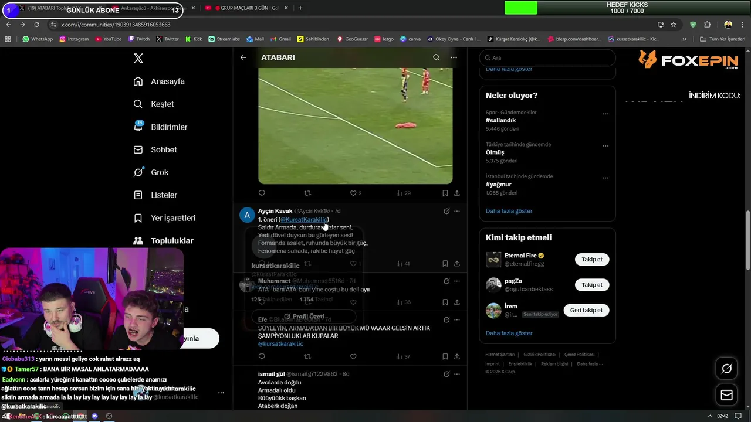The image size is (751, 422).
Task: Reply to the football video post
Action: click(262, 193)
